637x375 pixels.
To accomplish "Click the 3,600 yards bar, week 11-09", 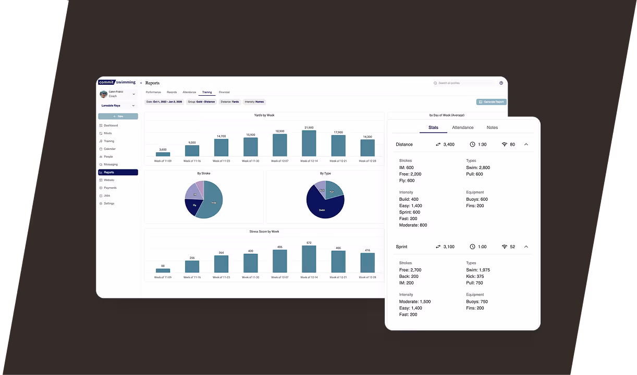I will (163, 154).
